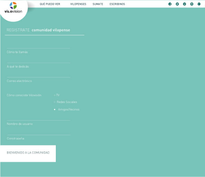The height and width of the screenshot is (177, 205).
Task: Select the Amigos/Vecinos radio option
Action: pyautogui.click(x=55, y=109)
